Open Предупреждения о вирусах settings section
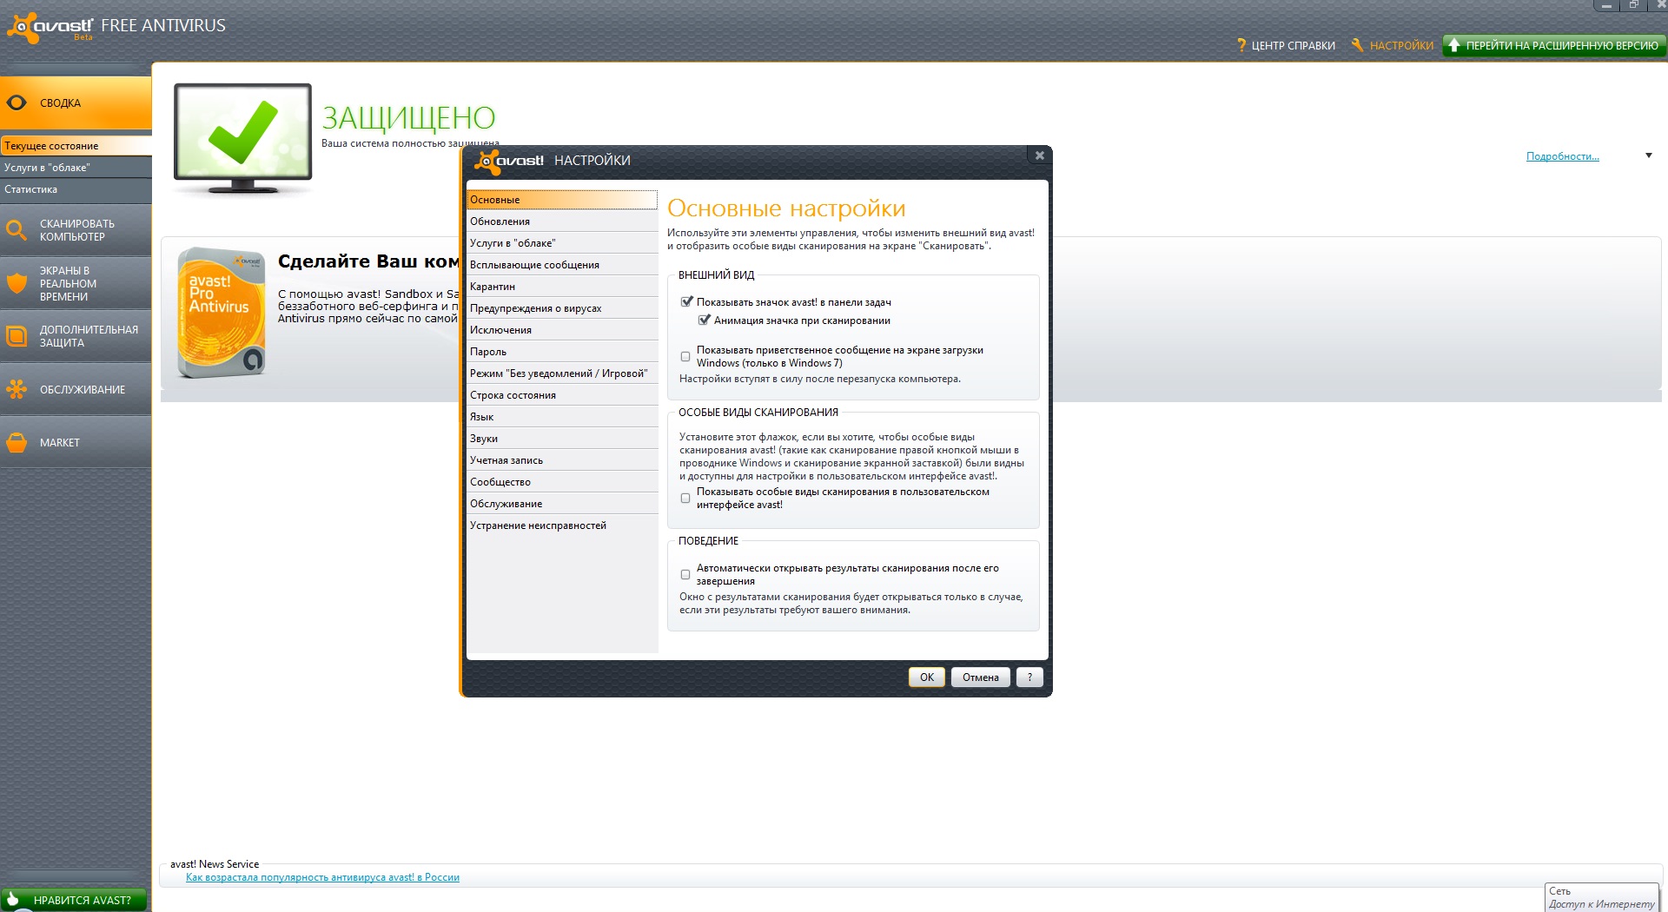The image size is (1668, 912). pyautogui.click(x=562, y=308)
